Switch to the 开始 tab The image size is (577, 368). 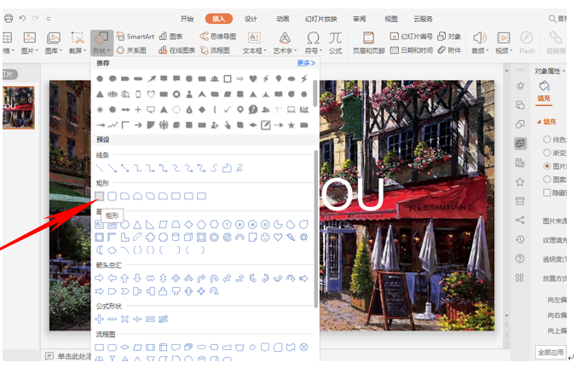[x=187, y=19]
